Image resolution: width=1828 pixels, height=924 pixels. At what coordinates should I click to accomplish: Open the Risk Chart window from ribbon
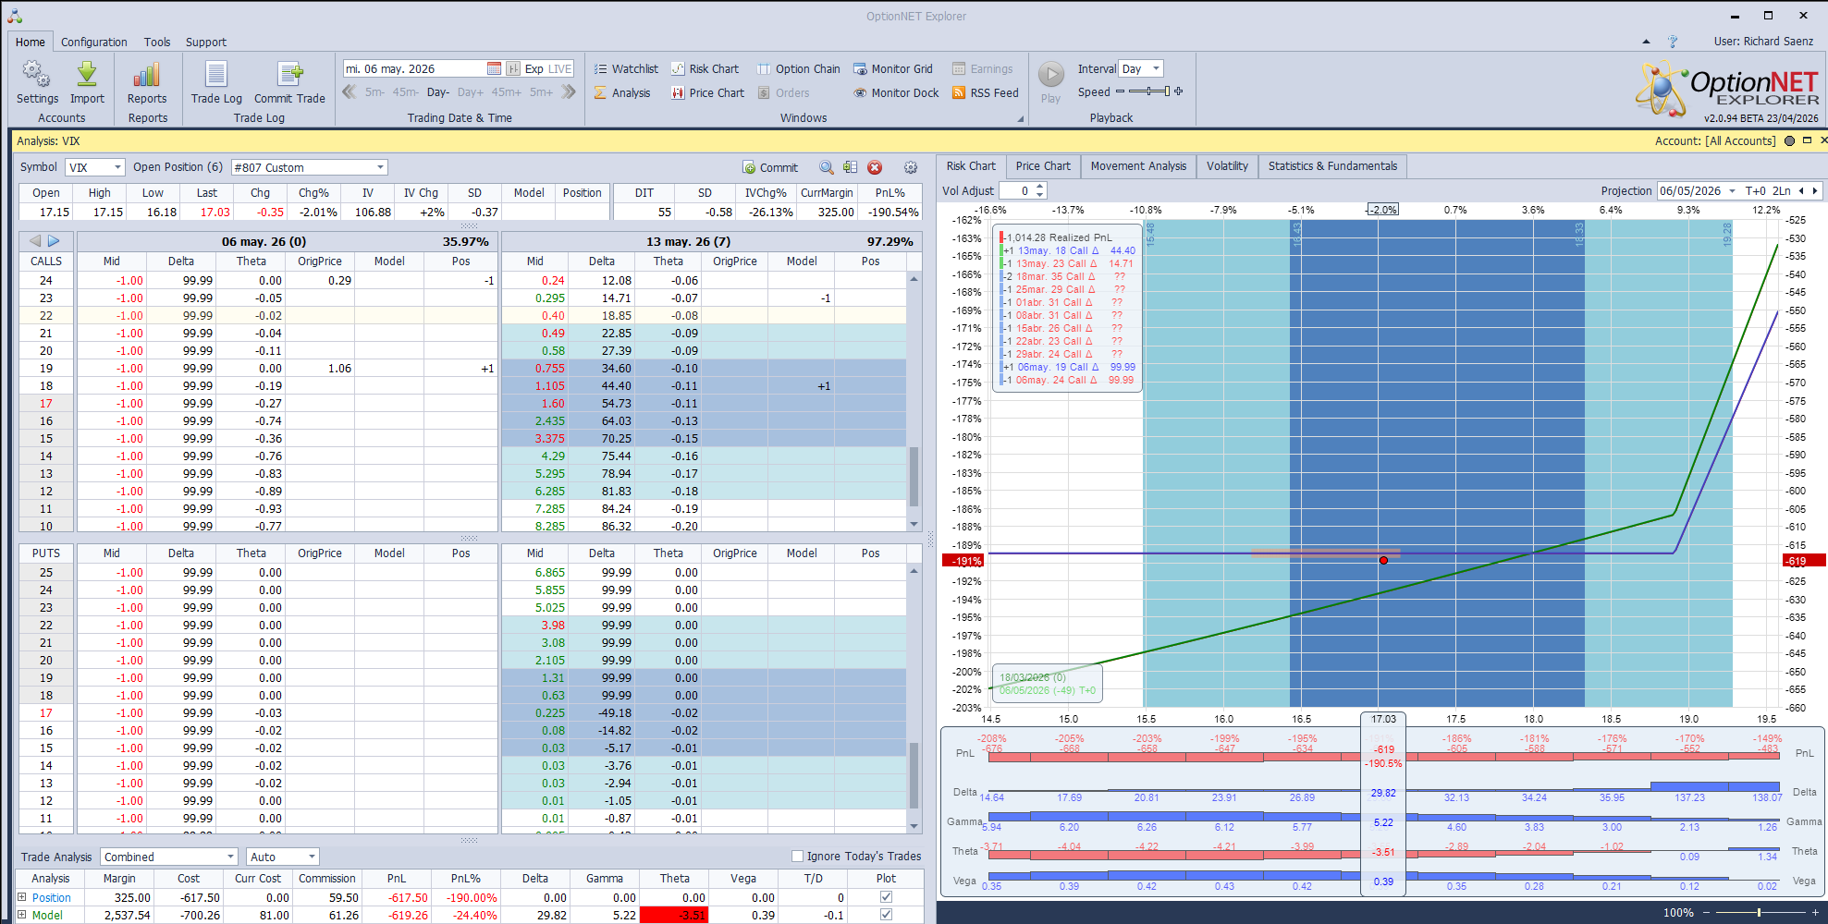[x=705, y=68]
